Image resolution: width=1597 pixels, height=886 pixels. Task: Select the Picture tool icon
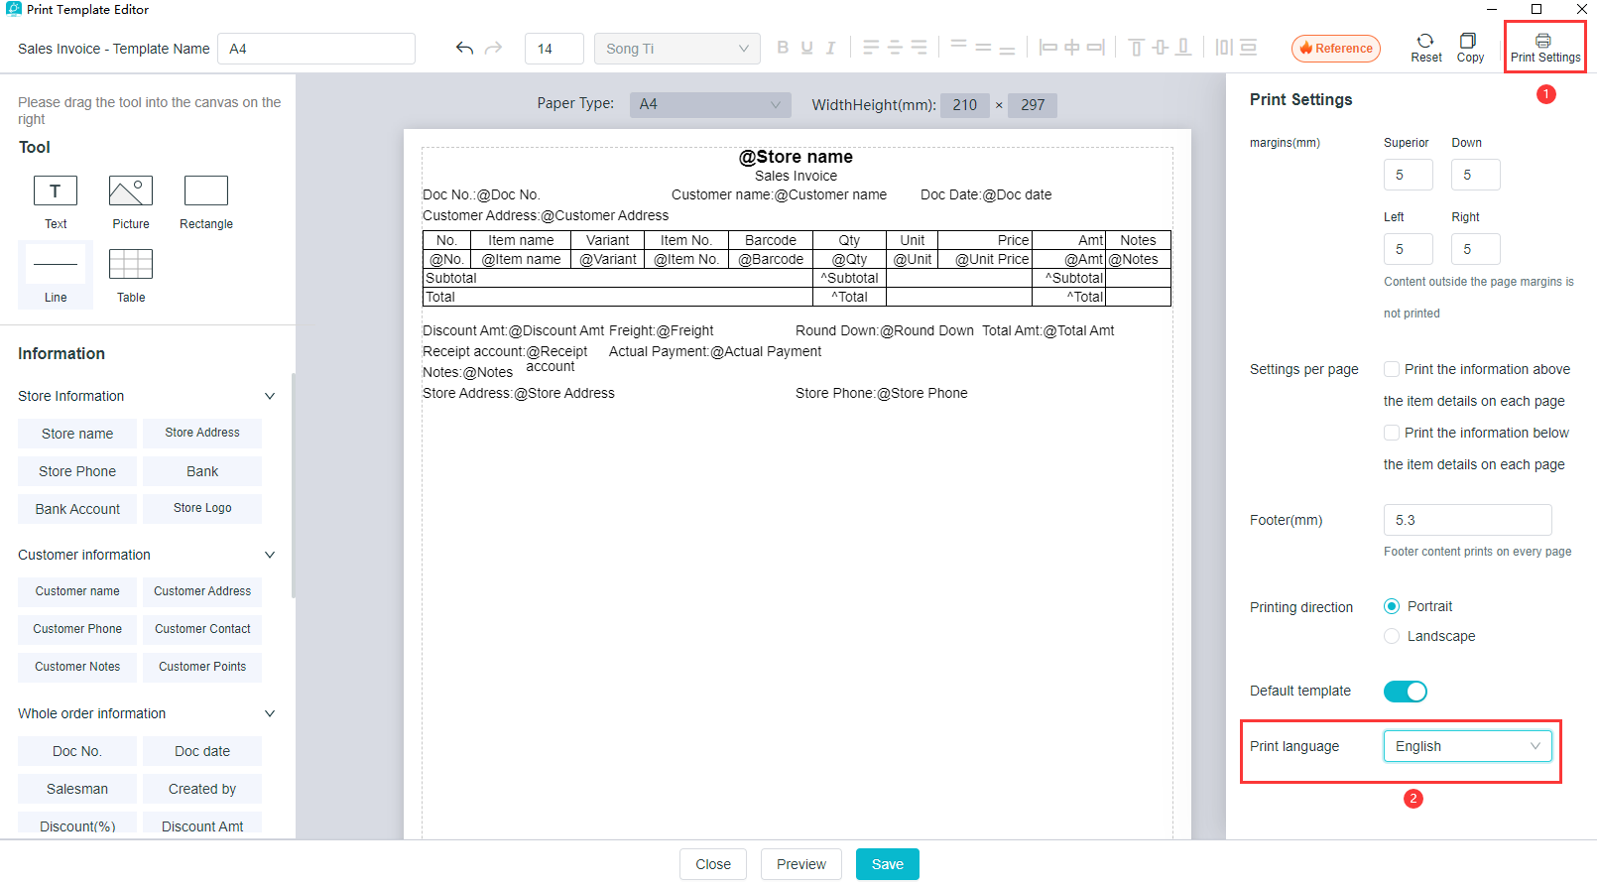point(131,190)
